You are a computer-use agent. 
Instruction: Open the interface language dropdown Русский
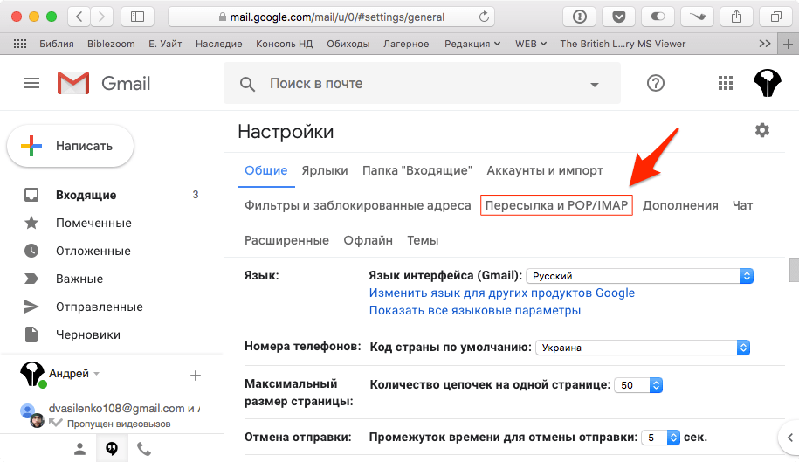(x=640, y=276)
